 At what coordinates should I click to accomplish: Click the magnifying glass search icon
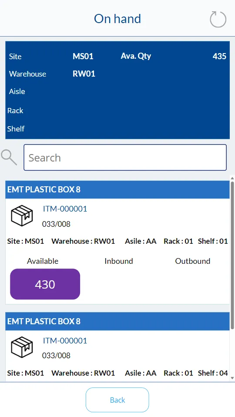(x=9, y=157)
